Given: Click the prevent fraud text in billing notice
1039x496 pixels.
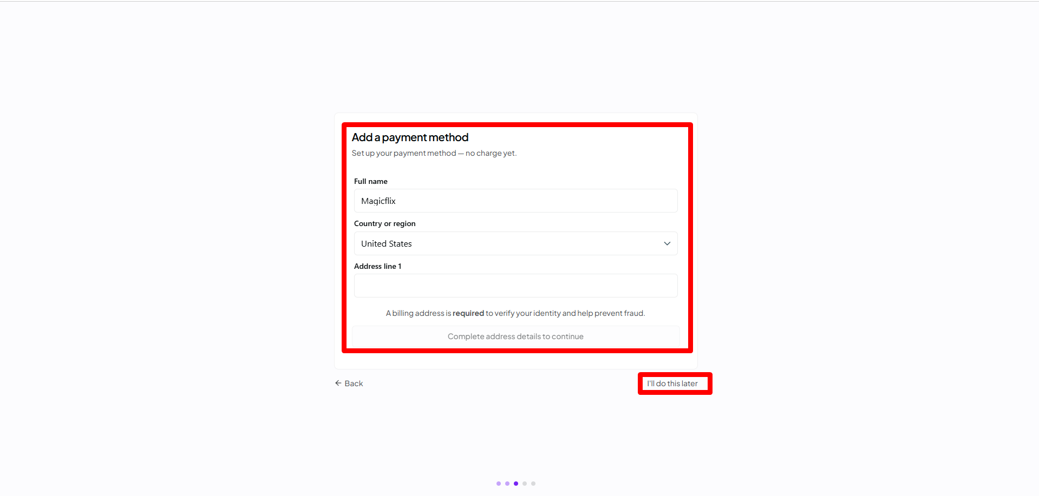Looking at the screenshot, I should pos(620,313).
